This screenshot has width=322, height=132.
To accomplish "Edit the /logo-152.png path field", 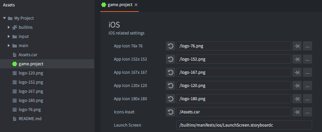I will [x=234, y=59].
